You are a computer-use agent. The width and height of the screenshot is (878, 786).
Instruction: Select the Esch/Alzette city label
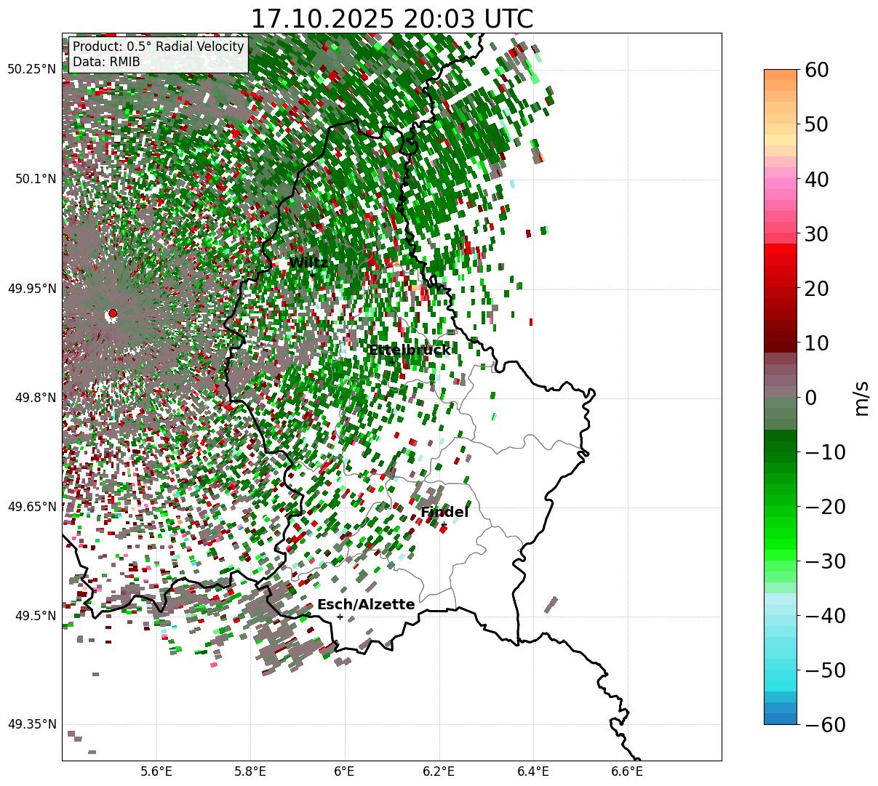click(366, 605)
